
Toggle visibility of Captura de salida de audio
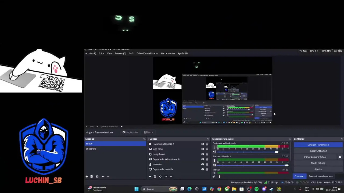tap(203, 159)
